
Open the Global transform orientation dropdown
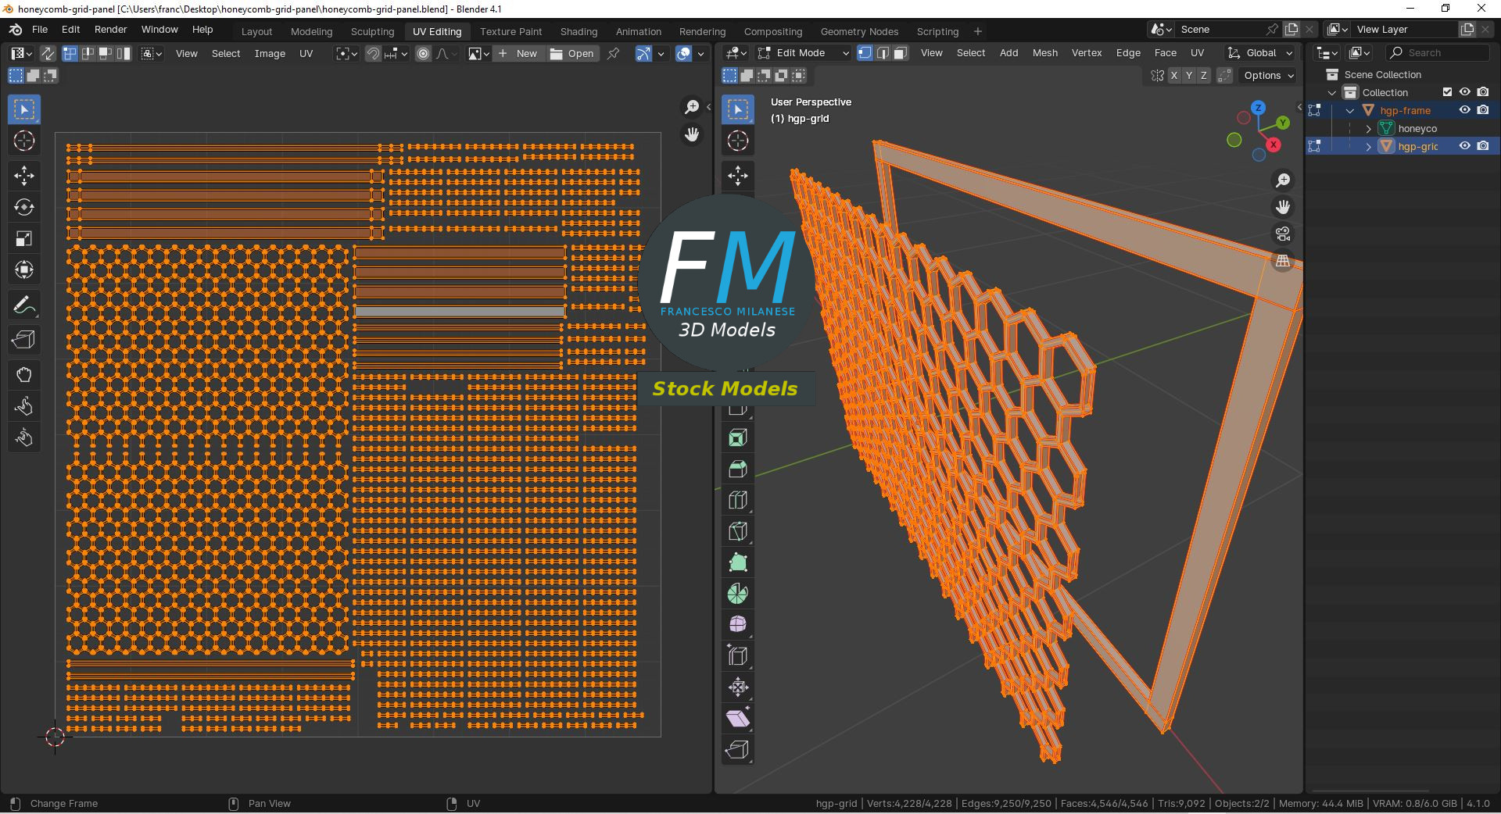pyautogui.click(x=1259, y=53)
